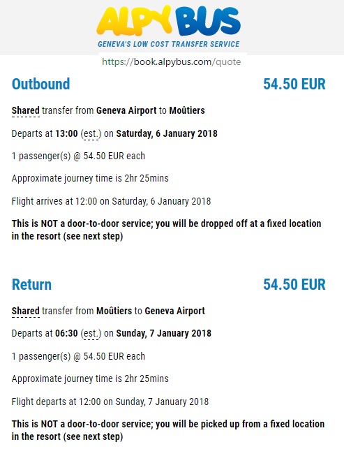Click the Outbound 54.50 EUR price
344x456 pixels.
coord(294,84)
